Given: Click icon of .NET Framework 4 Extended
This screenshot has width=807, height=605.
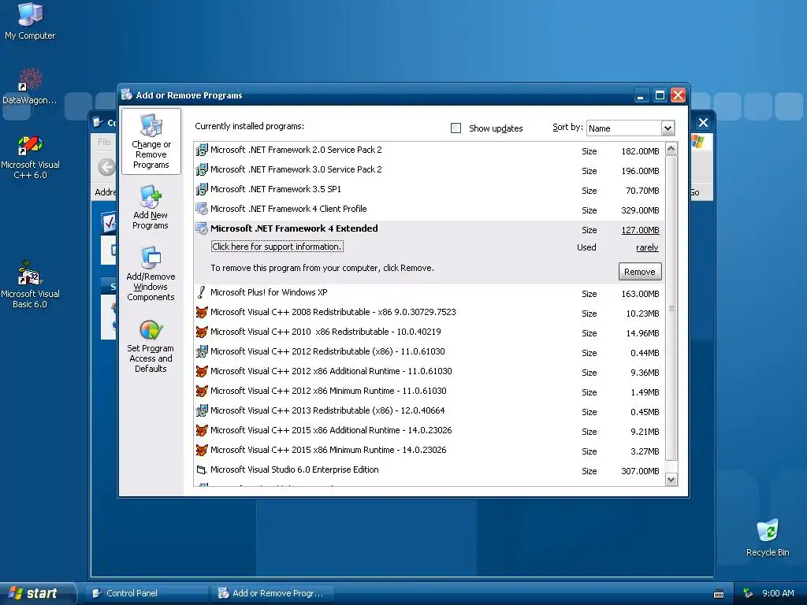Looking at the screenshot, I should (x=202, y=229).
